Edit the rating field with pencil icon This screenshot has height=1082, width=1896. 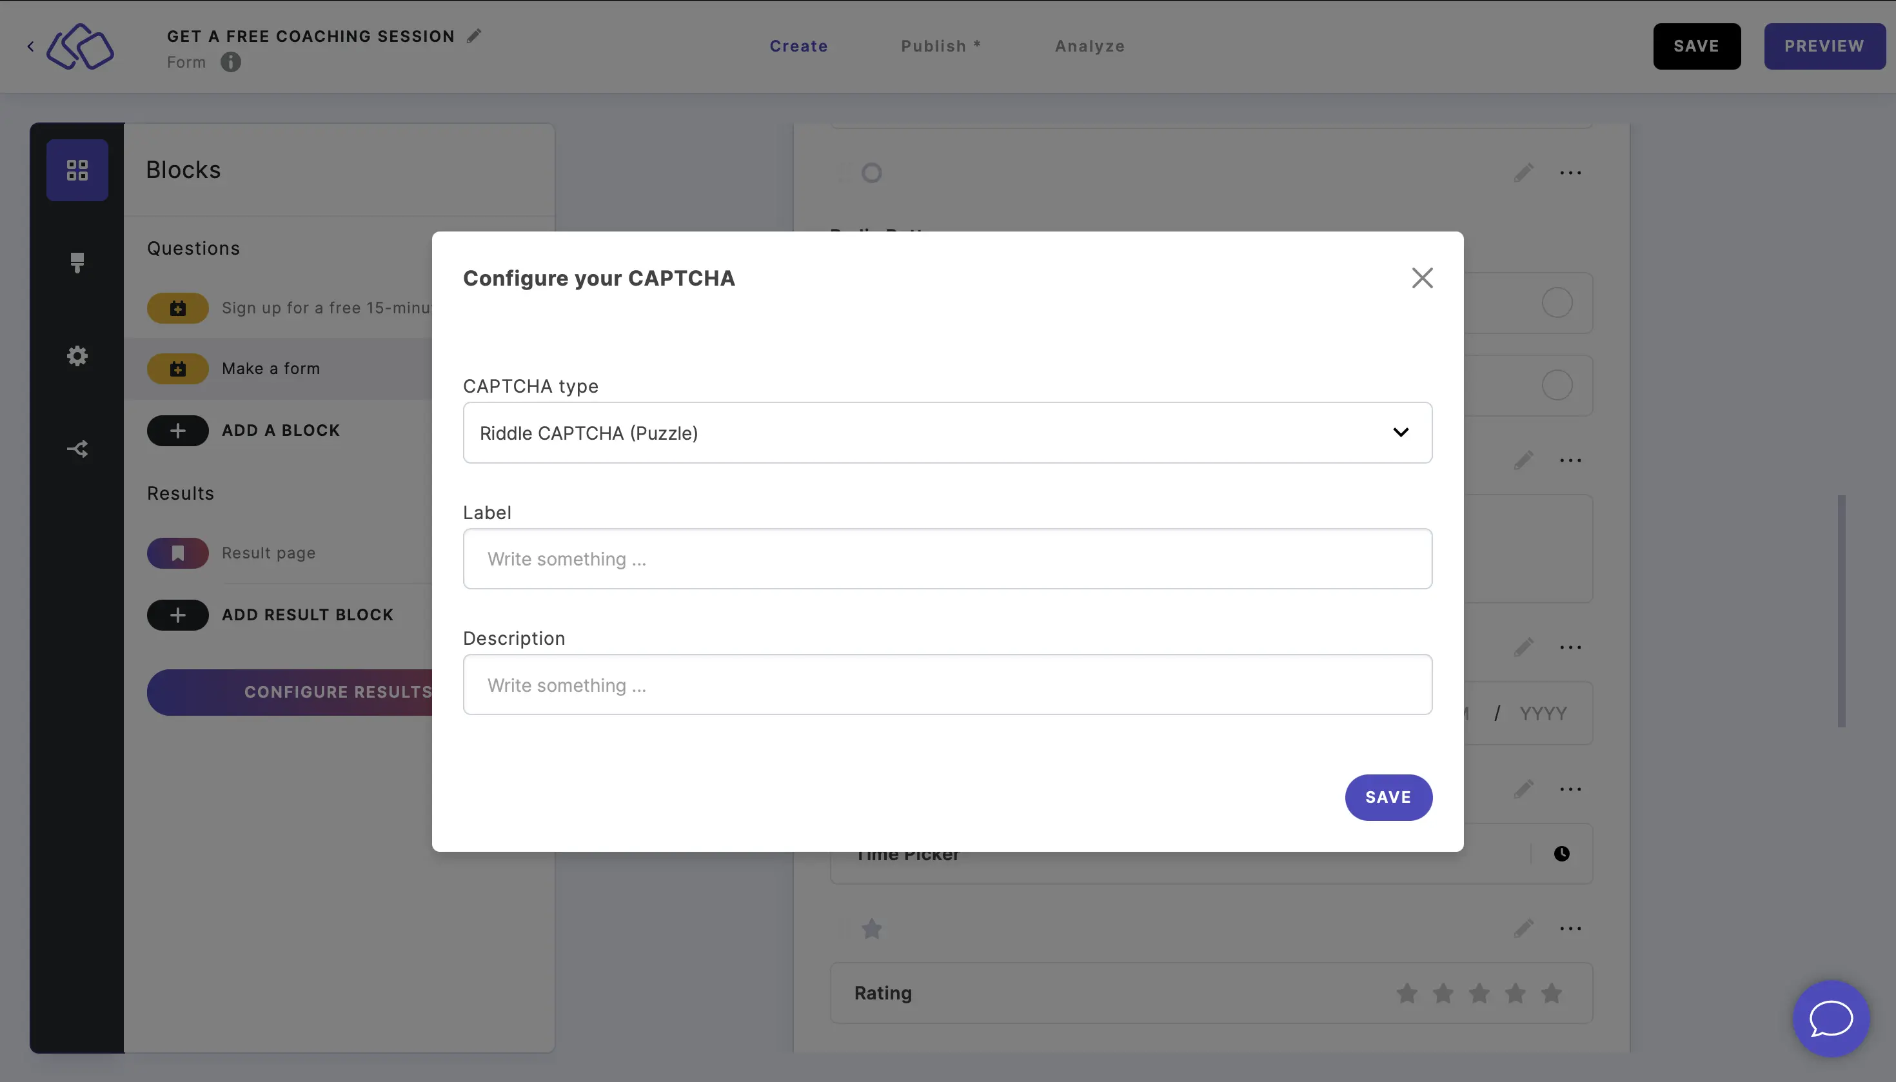coord(1523,928)
